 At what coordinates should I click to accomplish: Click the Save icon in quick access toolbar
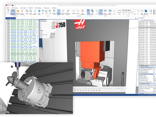[9, 5]
